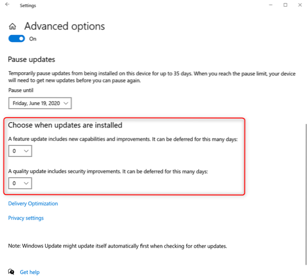This screenshot has width=307, height=277.
Task: Click the Settings title in the title bar
Action: coord(28,6)
